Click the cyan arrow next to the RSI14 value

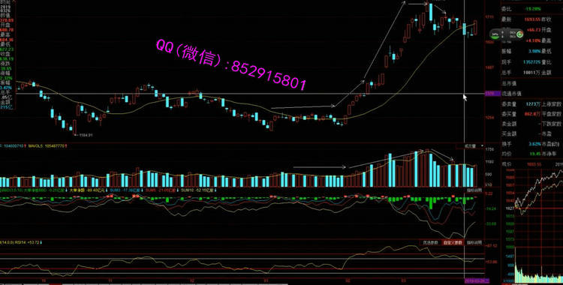click(41, 242)
